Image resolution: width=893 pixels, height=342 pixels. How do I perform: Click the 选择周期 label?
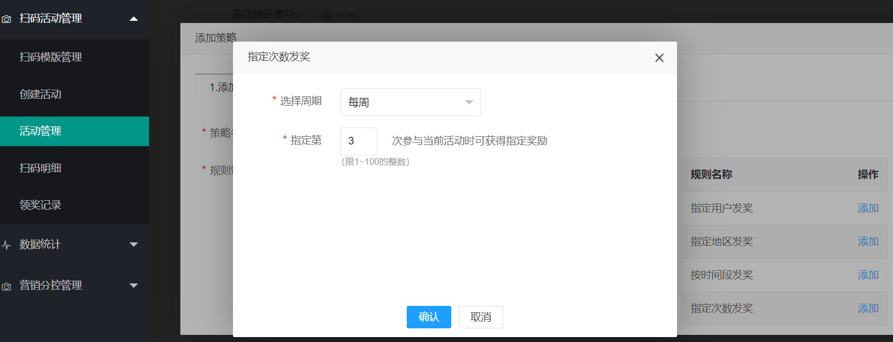click(301, 101)
